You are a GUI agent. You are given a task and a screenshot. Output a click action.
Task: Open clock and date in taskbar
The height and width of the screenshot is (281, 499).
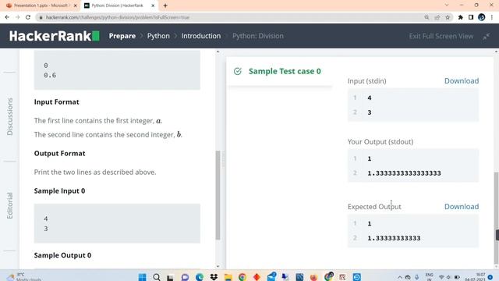click(475, 276)
